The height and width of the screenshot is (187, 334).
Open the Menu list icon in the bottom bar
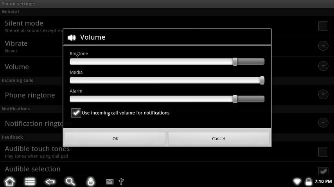30,182
